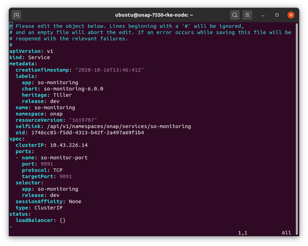
Task: Click the chart value 'so-monitoring-6.0.0'
Action: (73, 89)
